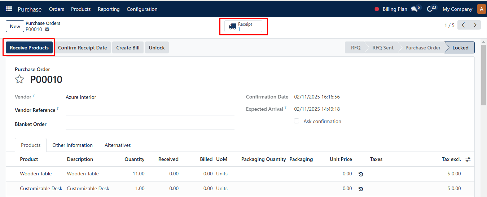Screen dimensions: 487x197
Task: Click the Receive Products button
Action: 29,48
